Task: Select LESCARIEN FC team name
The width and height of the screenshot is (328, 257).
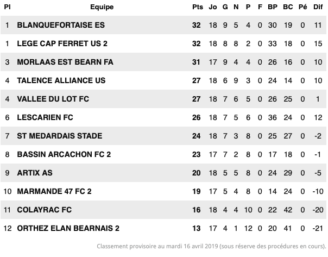Action: point(45,117)
